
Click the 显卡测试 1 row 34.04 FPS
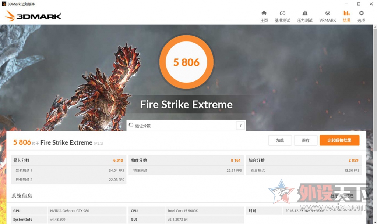point(68,170)
